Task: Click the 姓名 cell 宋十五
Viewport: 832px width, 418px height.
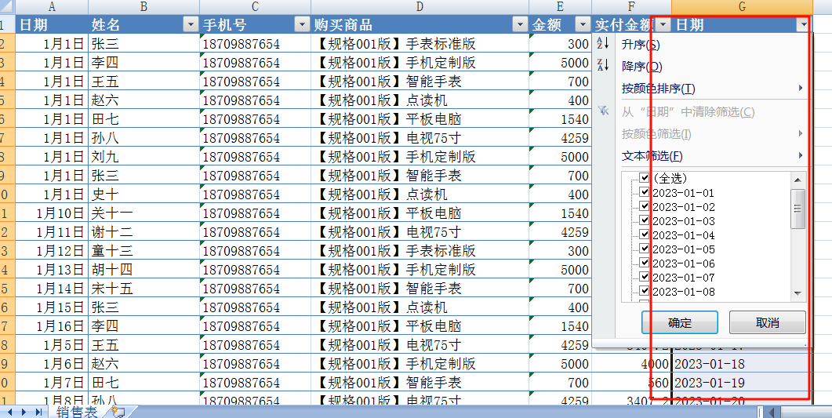Action: (x=144, y=289)
